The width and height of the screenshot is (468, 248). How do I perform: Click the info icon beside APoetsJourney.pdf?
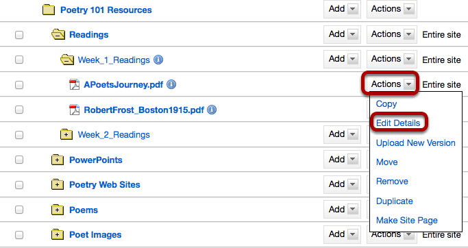[171, 84]
